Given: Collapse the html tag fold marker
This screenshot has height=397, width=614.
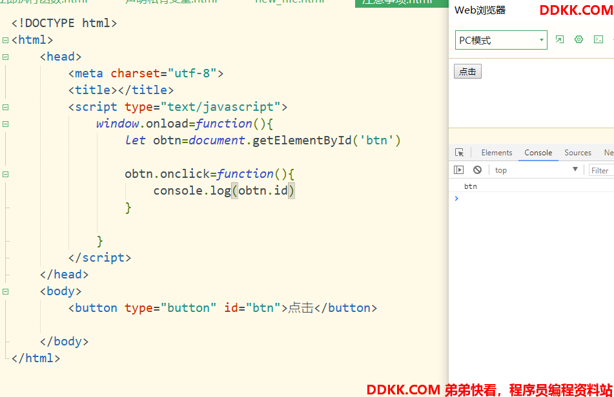Looking at the screenshot, I should (5, 40).
